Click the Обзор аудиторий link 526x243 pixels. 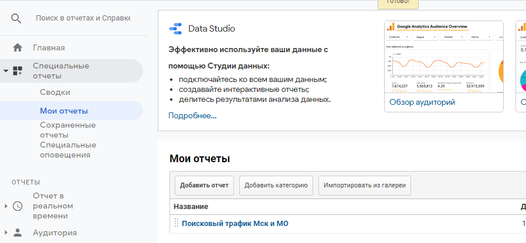(422, 102)
